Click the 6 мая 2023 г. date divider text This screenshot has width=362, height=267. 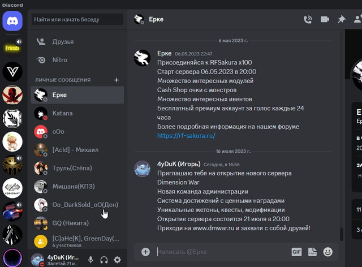[233, 41]
